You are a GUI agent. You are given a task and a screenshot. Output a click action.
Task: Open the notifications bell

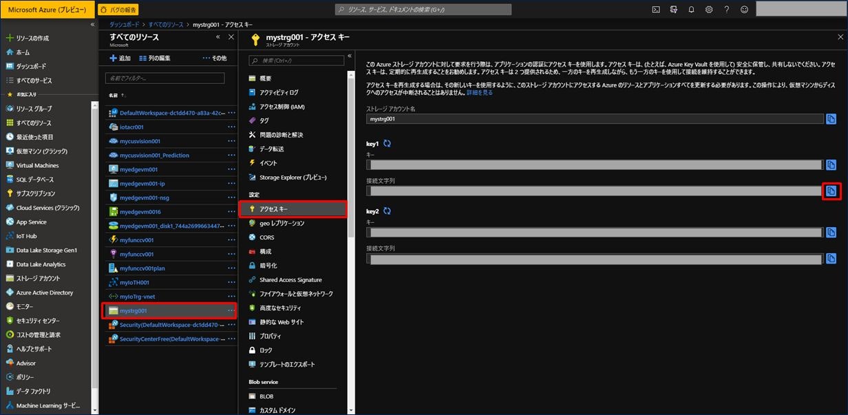coord(692,10)
